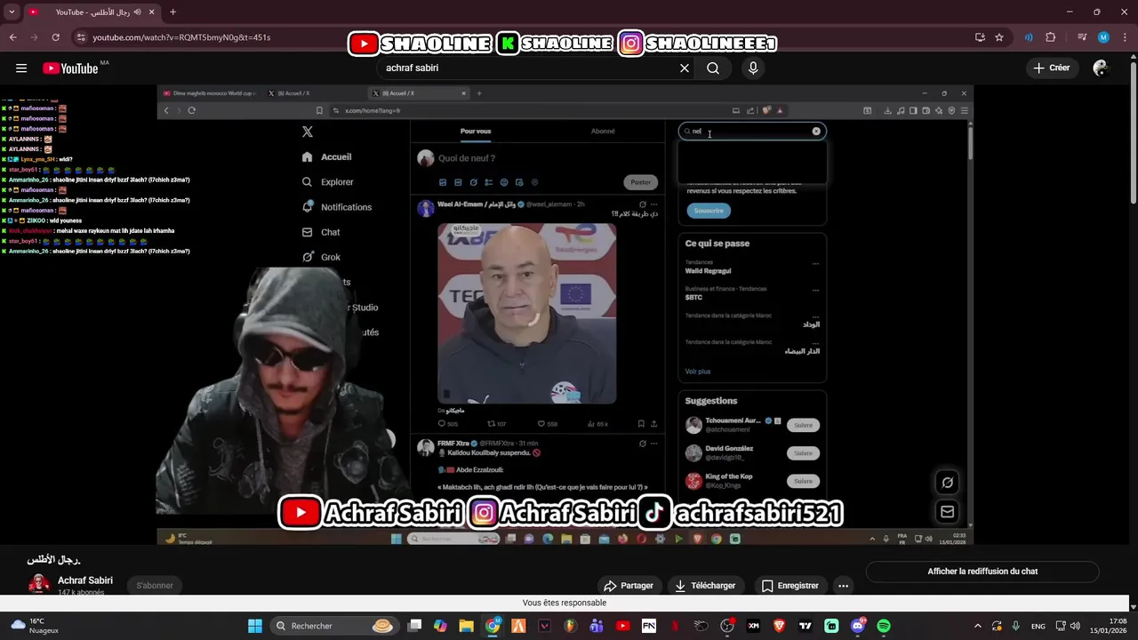Open the Achraf Sabiri channel name link

coord(85,580)
